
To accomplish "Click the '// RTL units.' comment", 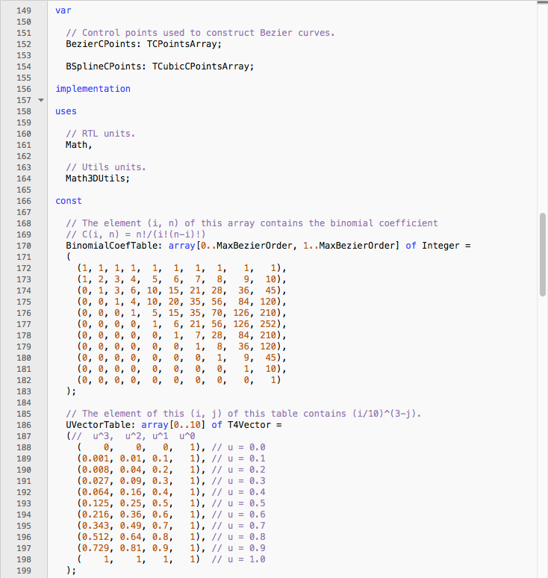I will tap(100, 134).
